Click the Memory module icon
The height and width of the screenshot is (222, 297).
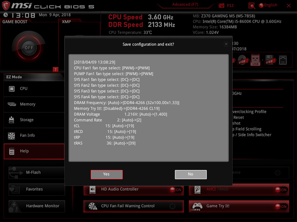click(12, 104)
